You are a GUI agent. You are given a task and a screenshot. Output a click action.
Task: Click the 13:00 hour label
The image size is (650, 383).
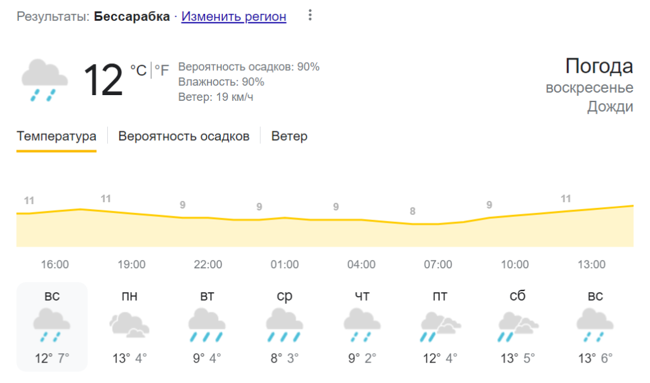tap(591, 264)
